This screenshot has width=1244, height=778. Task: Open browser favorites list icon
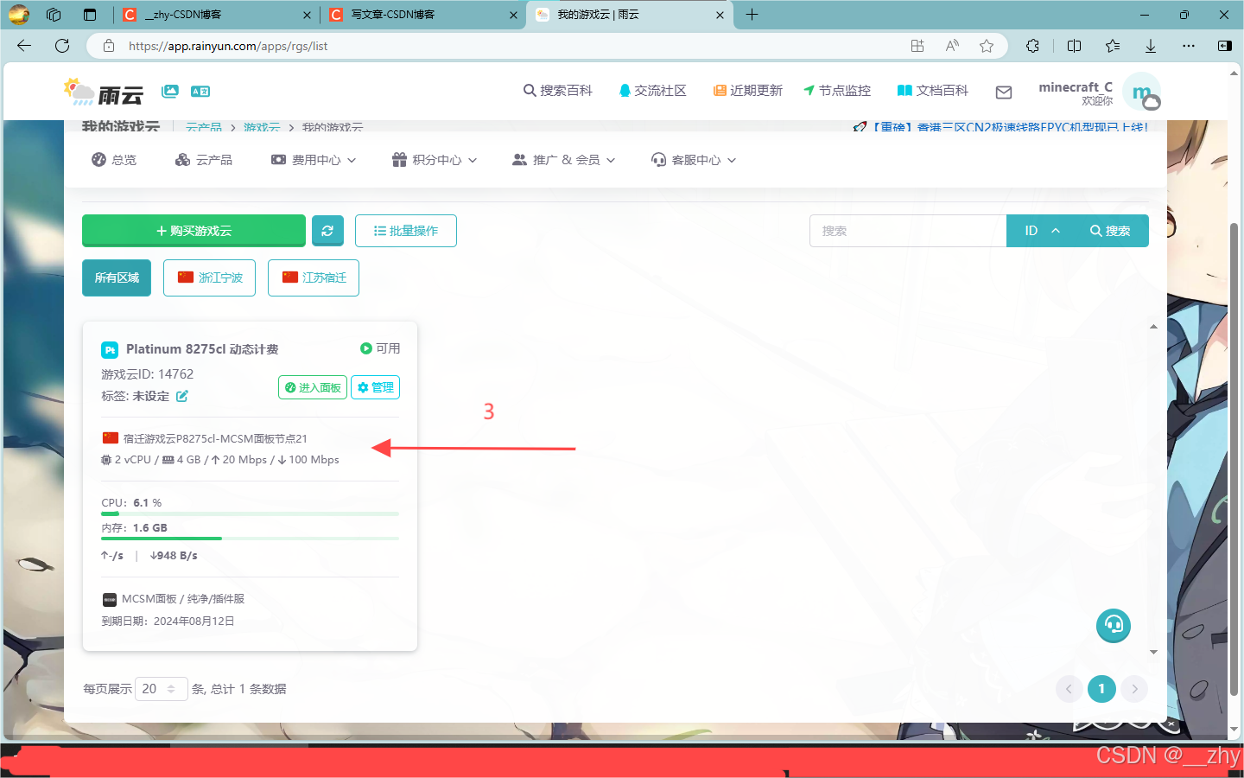tap(1113, 46)
